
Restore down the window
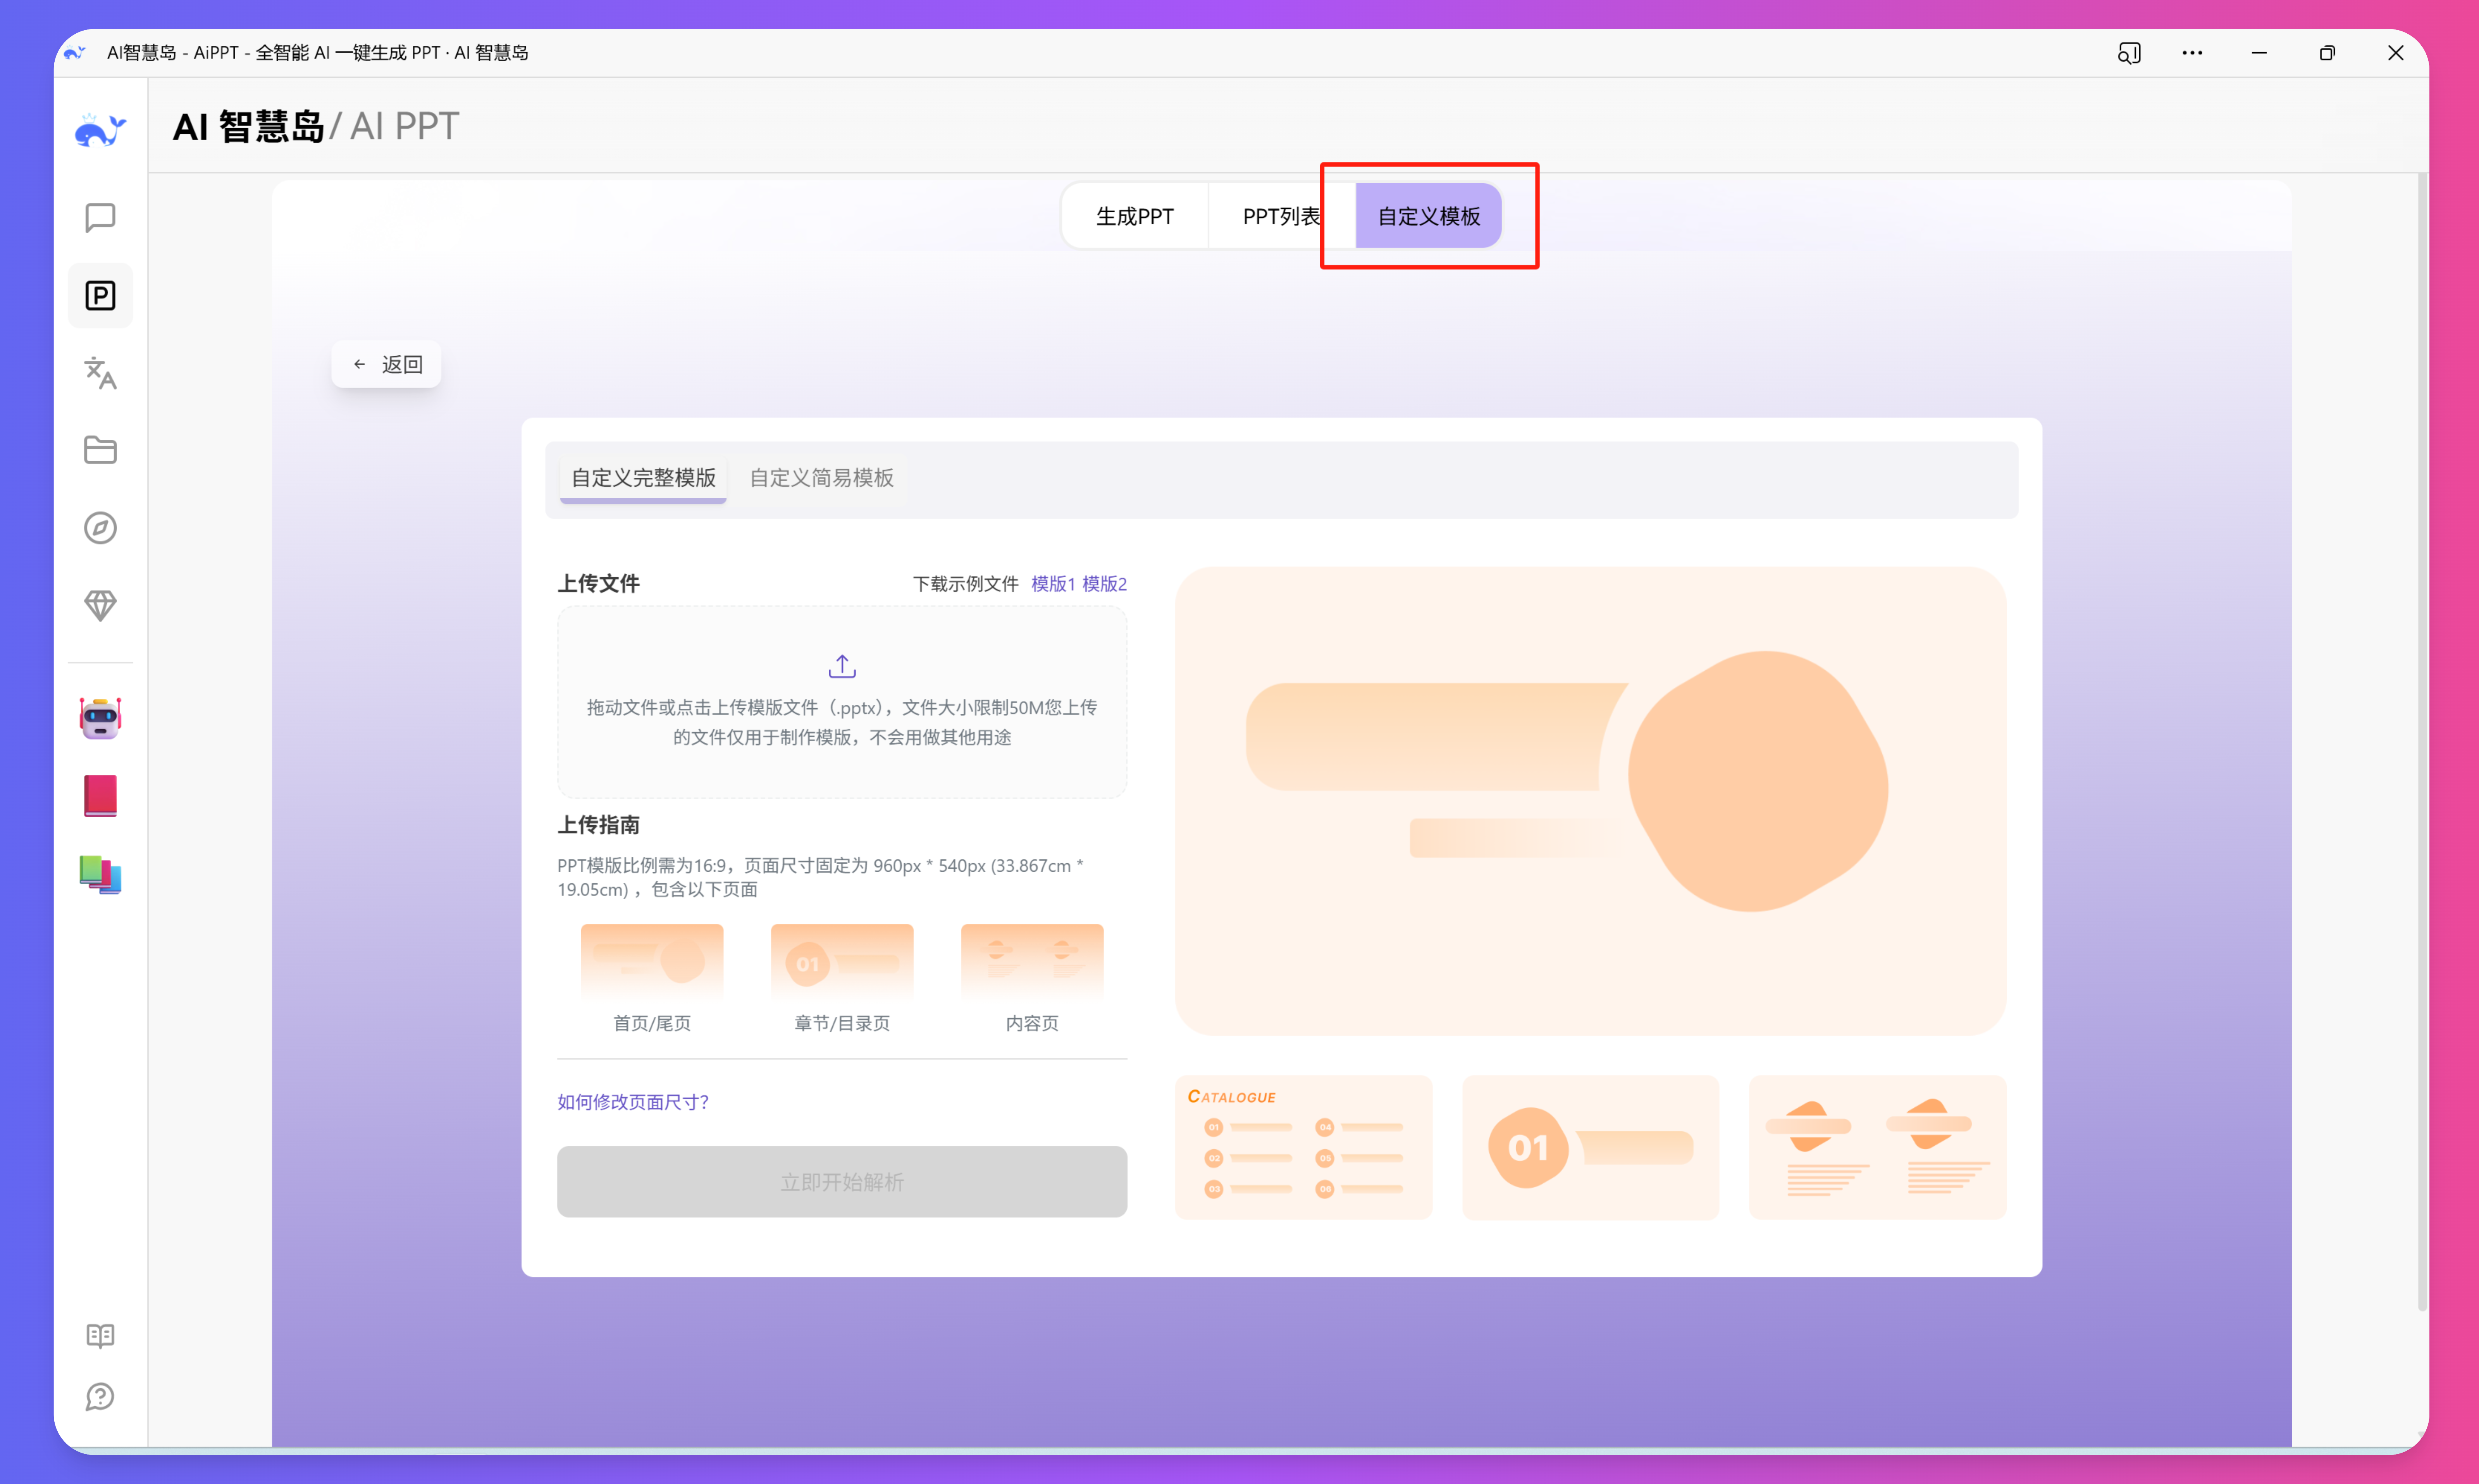click(2327, 53)
